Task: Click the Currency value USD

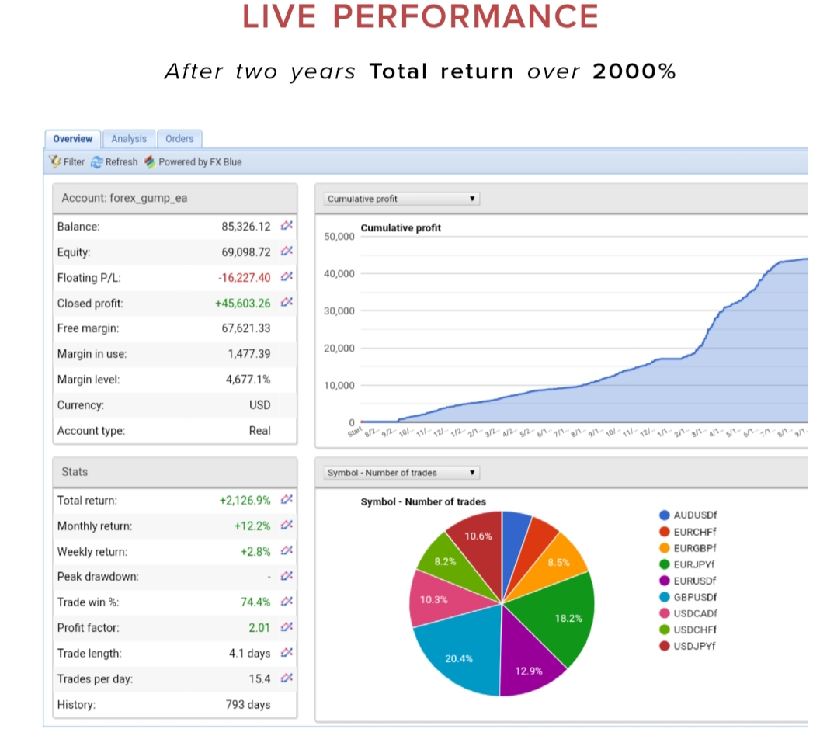Action: (259, 405)
